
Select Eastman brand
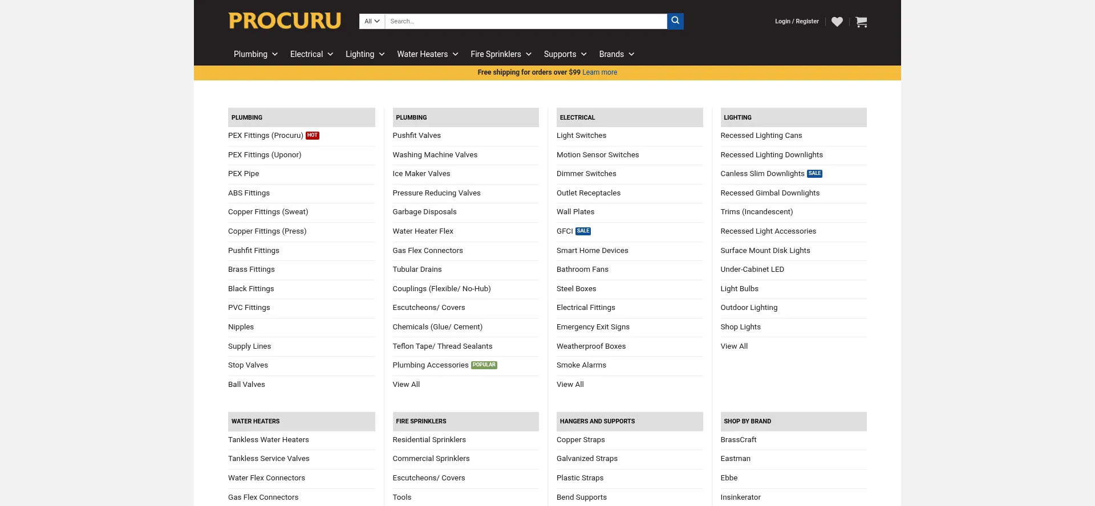click(x=735, y=459)
